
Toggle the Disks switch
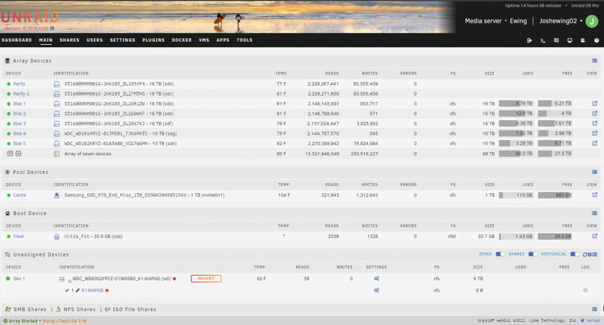(x=500, y=254)
